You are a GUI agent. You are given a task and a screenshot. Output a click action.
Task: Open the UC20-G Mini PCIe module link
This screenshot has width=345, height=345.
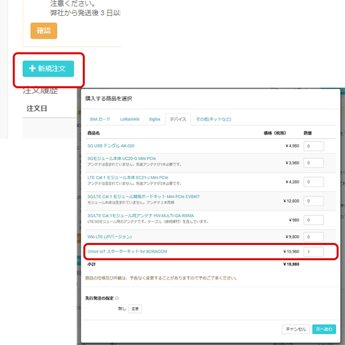121,159
